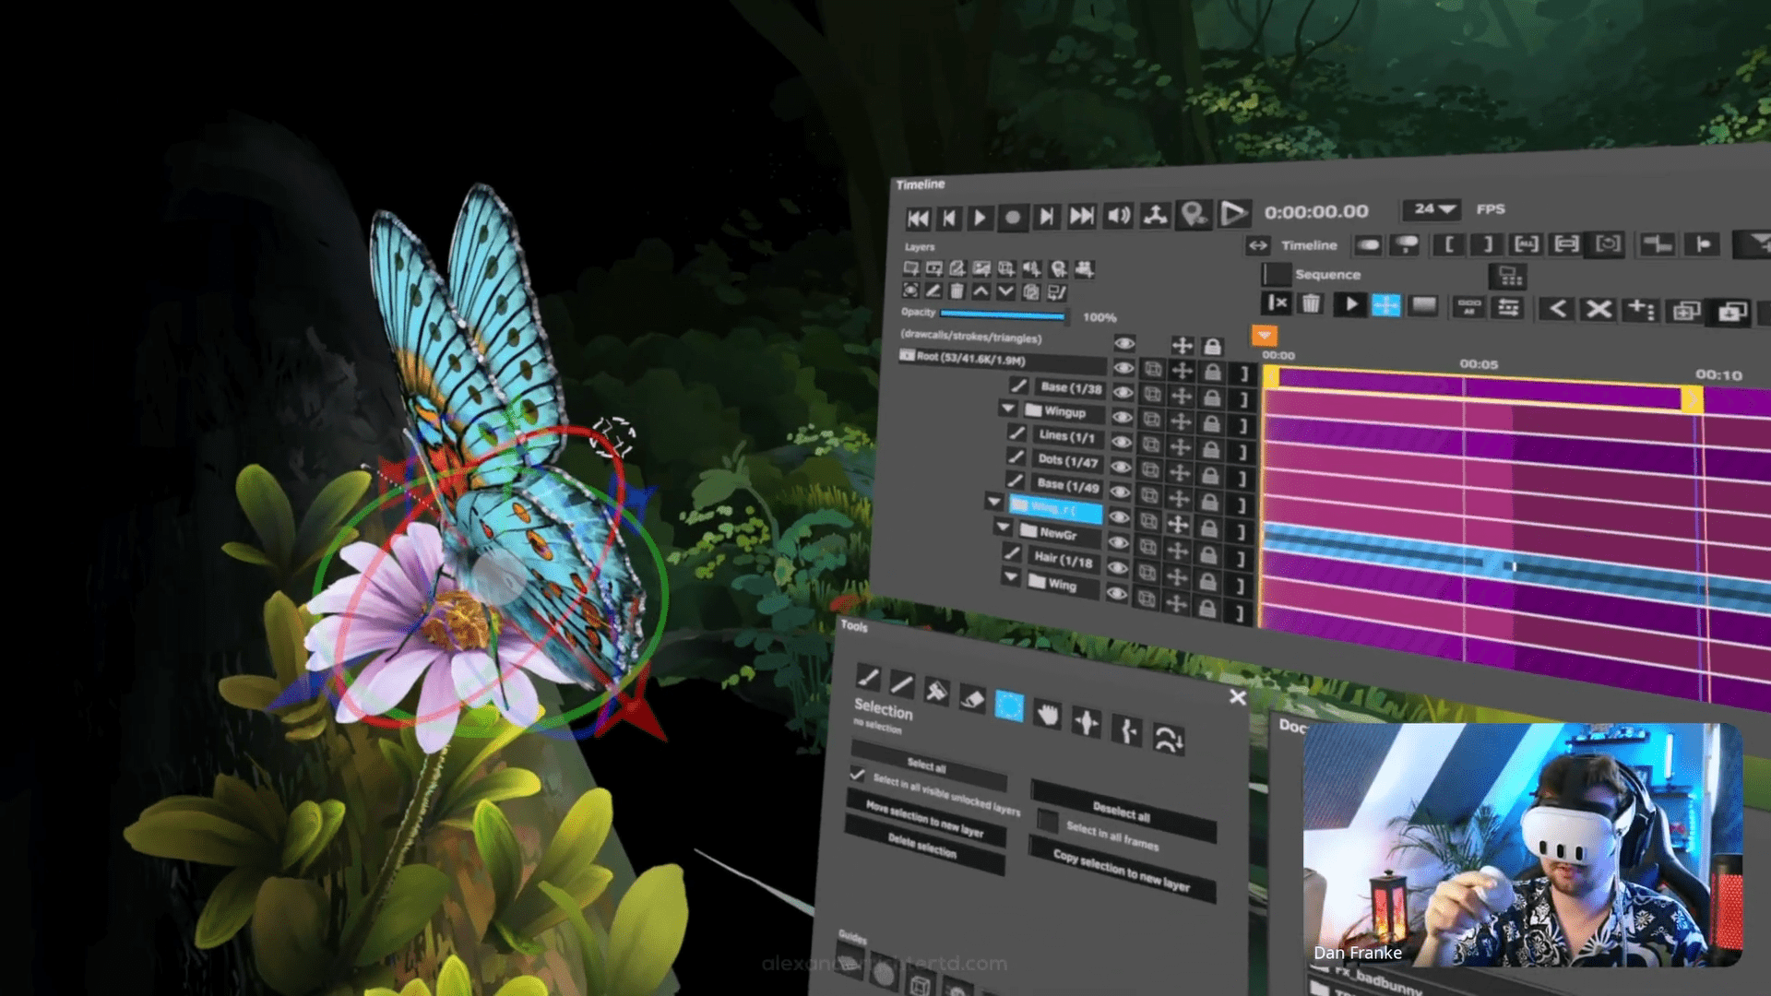Collapse the Wingup layer group
The width and height of the screenshot is (1771, 996).
pos(1007,409)
